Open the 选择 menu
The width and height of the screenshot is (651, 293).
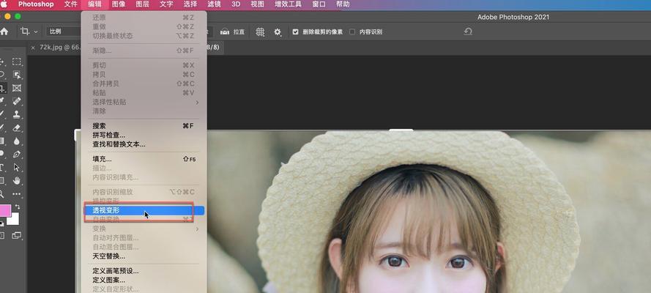tap(190, 4)
